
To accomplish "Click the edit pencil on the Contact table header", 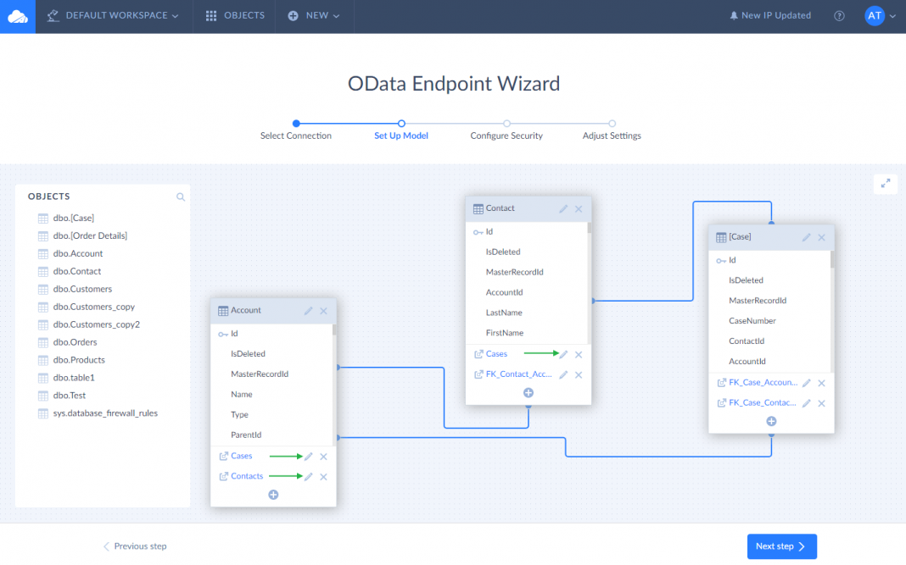I will click(x=563, y=208).
